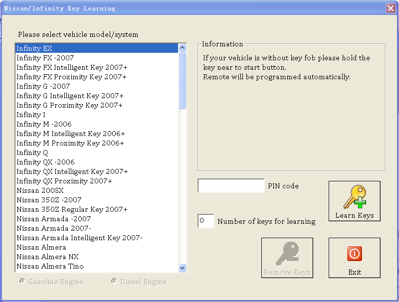Select Nissan 350Z -2007
This screenshot has height=302, width=399.
click(x=97, y=200)
